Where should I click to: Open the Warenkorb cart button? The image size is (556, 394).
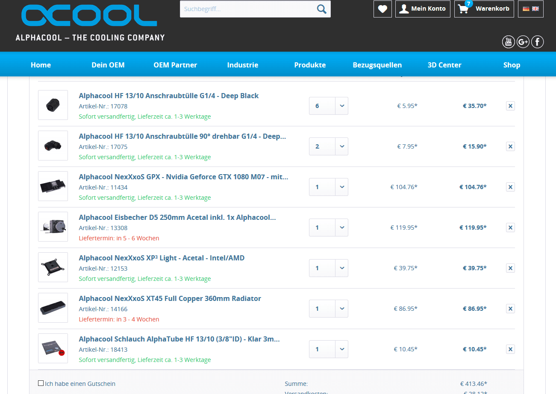[x=484, y=9]
